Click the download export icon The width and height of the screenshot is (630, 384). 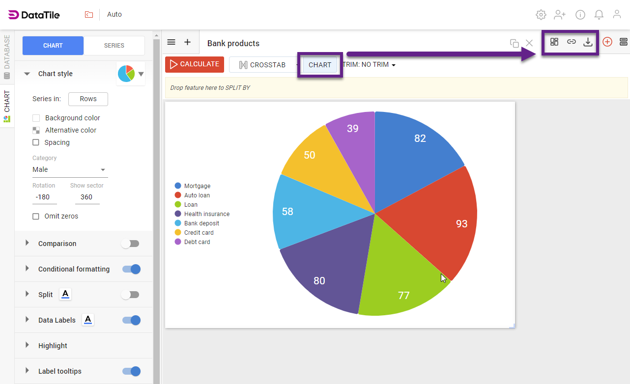pos(588,42)
